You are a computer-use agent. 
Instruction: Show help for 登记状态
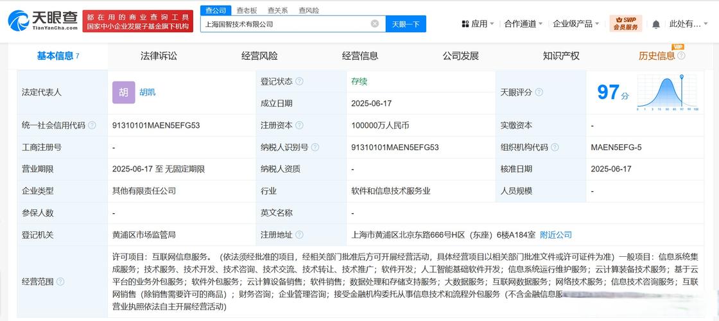point(299,81)
